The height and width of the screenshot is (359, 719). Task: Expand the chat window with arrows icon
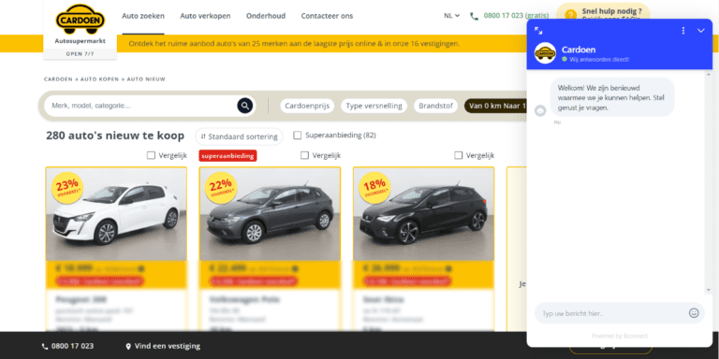pyautogui.click(x=538, y=31)
